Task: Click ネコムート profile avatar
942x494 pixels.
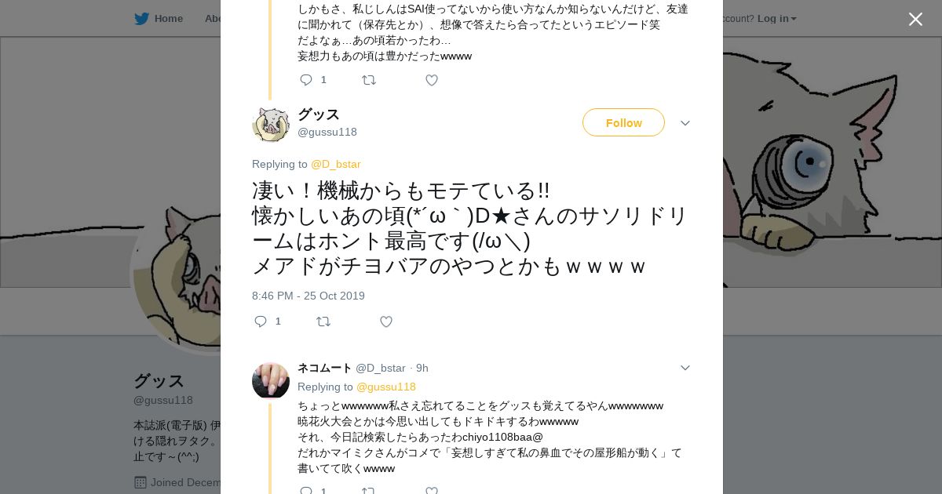Action: [271, 381]
